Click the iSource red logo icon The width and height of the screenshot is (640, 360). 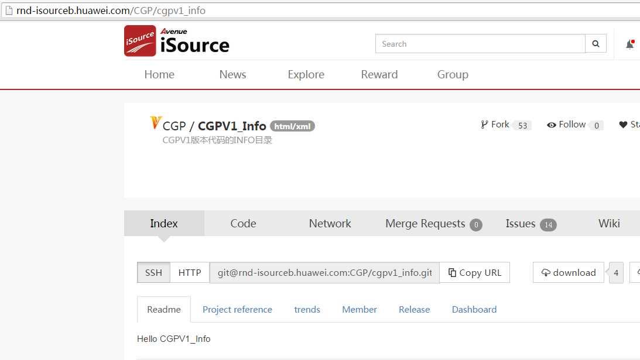point(140,41)
